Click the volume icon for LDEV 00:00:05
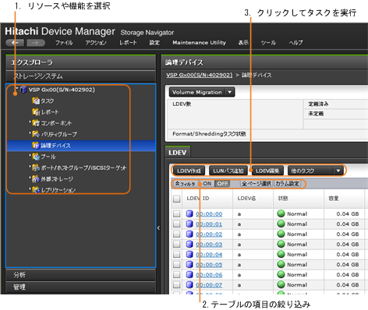 [x=189, y=264]
